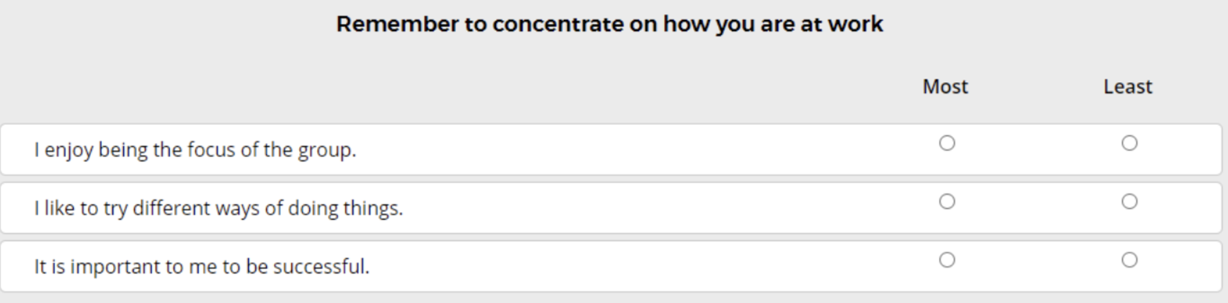Click the 'I like to try different ways' text
Viewport: 1228px width, 303px height.
(218, 208)
